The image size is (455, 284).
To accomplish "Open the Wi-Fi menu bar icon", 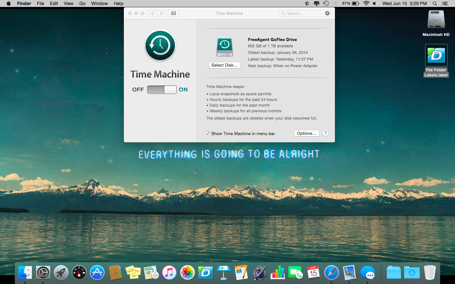I will 366,3.
